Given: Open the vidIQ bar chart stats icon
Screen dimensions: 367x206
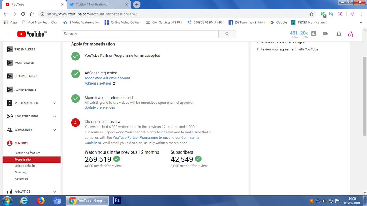Looking at the screenshot, I should coord(313,34).
